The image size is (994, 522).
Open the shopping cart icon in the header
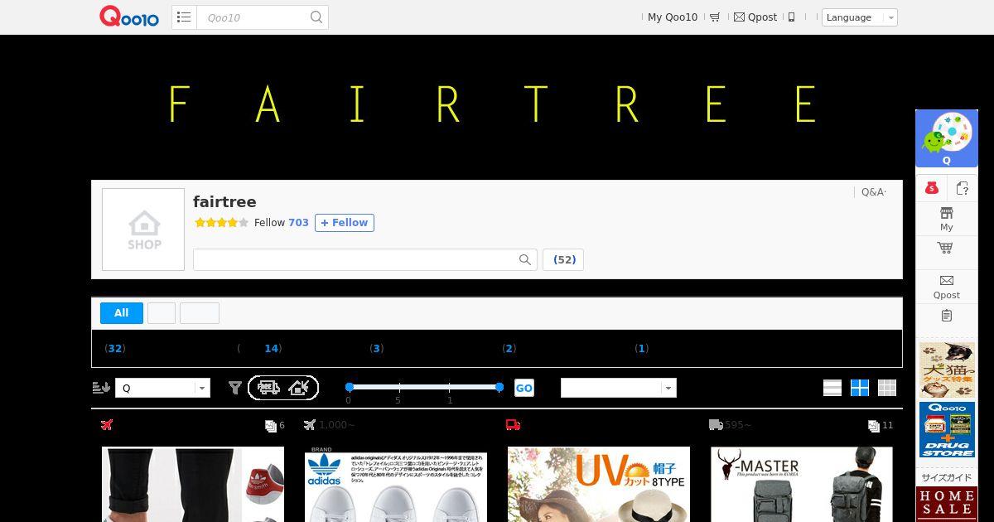(715, 17)
